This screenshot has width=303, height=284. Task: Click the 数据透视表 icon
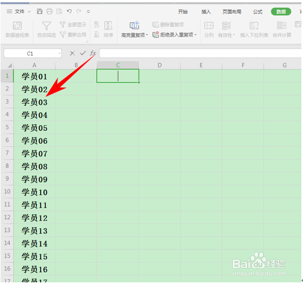17,26
